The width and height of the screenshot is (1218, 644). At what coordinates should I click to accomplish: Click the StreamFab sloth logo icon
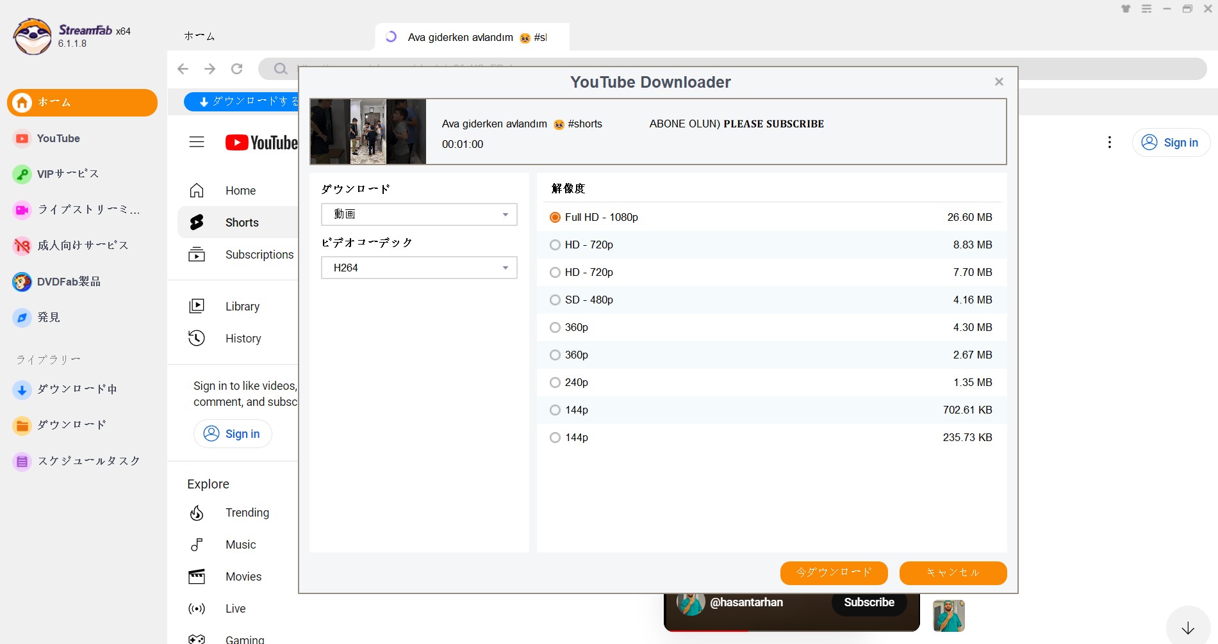(x=32, y=36)
